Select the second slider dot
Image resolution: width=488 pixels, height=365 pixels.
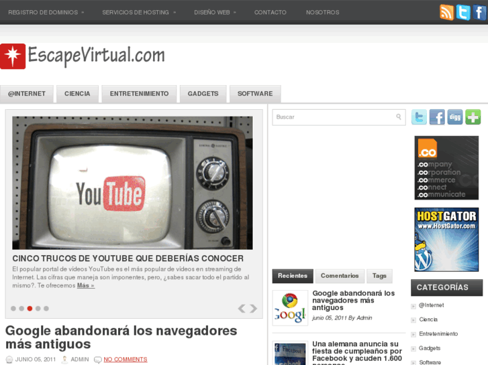point(21,309)
